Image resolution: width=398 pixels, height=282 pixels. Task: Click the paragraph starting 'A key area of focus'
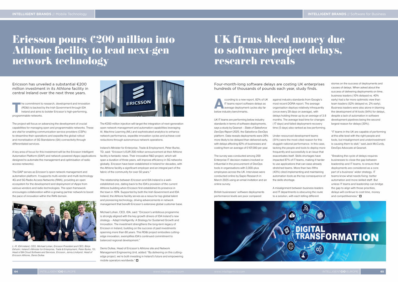point(54,158)
